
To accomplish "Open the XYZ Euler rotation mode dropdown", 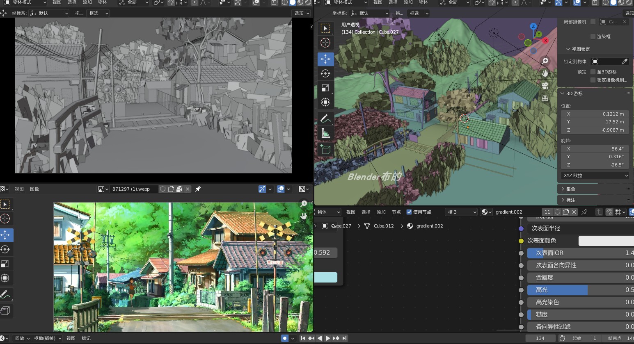I will (x=595, y=175).
